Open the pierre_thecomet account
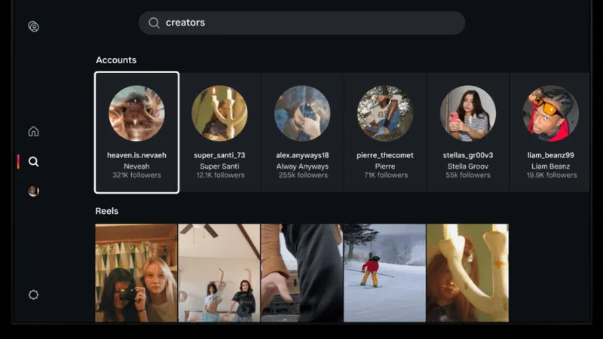The height and width of the screenshot is (339, 603). tap(385, 133)
